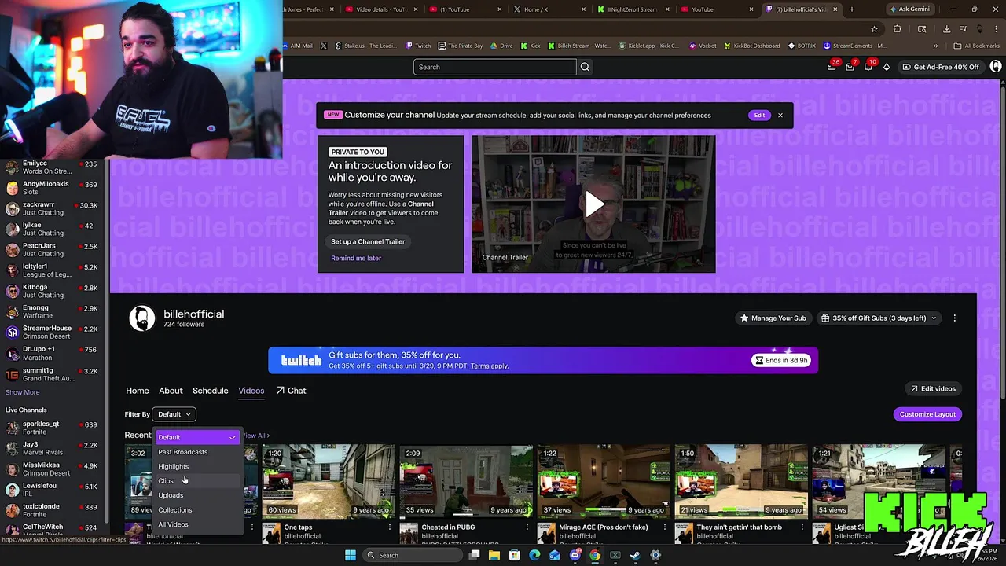Click Edit videos button
1006x566 pixels.
pyautogui.click(x=933, y=389)
